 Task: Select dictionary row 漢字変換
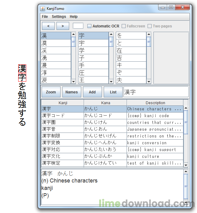(112, 143)
